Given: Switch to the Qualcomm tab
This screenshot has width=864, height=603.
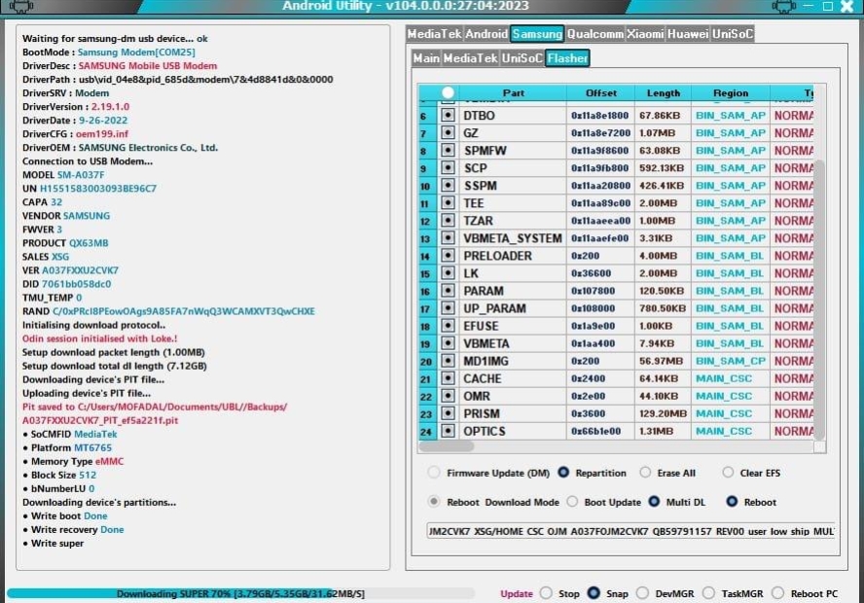Looking at the screenshot, I should tap(595, 34).
